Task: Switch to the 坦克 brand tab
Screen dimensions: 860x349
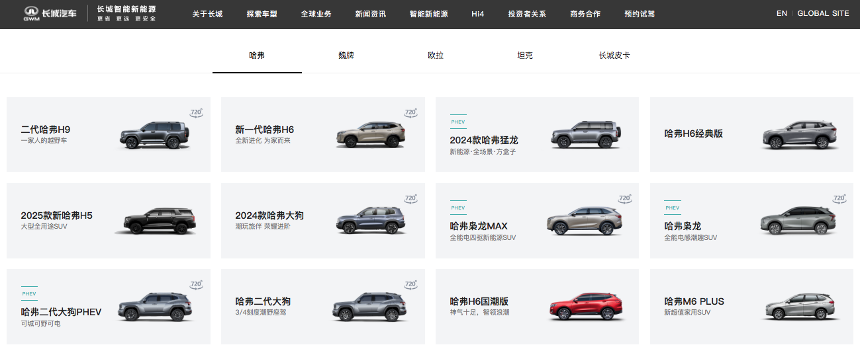Action: tap(525, 56)
